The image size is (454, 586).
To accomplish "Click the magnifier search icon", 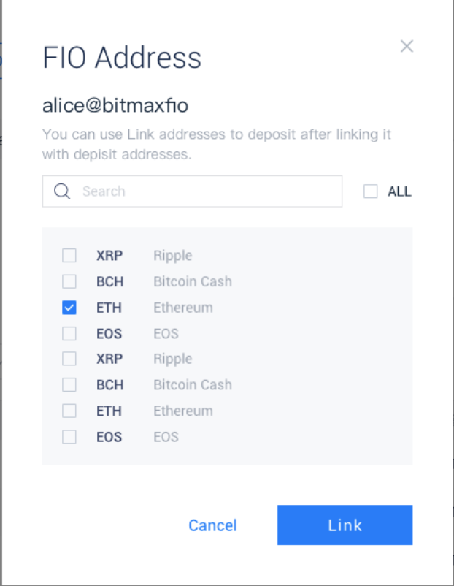I will pos(62,191).
